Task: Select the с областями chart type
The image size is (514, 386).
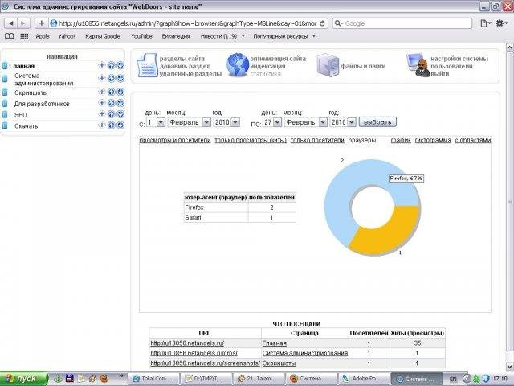Action: (x=473, y=140)
